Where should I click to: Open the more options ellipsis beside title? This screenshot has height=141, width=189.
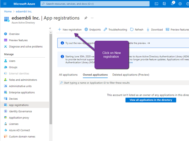tap(92, 18)
